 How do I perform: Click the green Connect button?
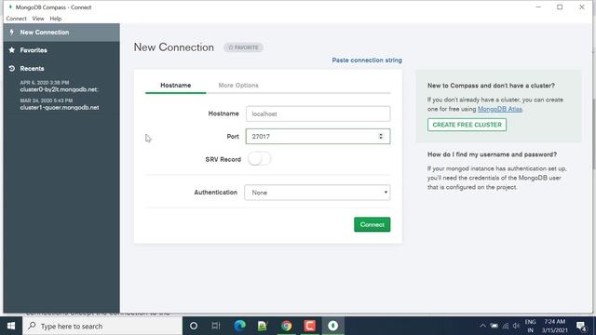pos(372,224)
